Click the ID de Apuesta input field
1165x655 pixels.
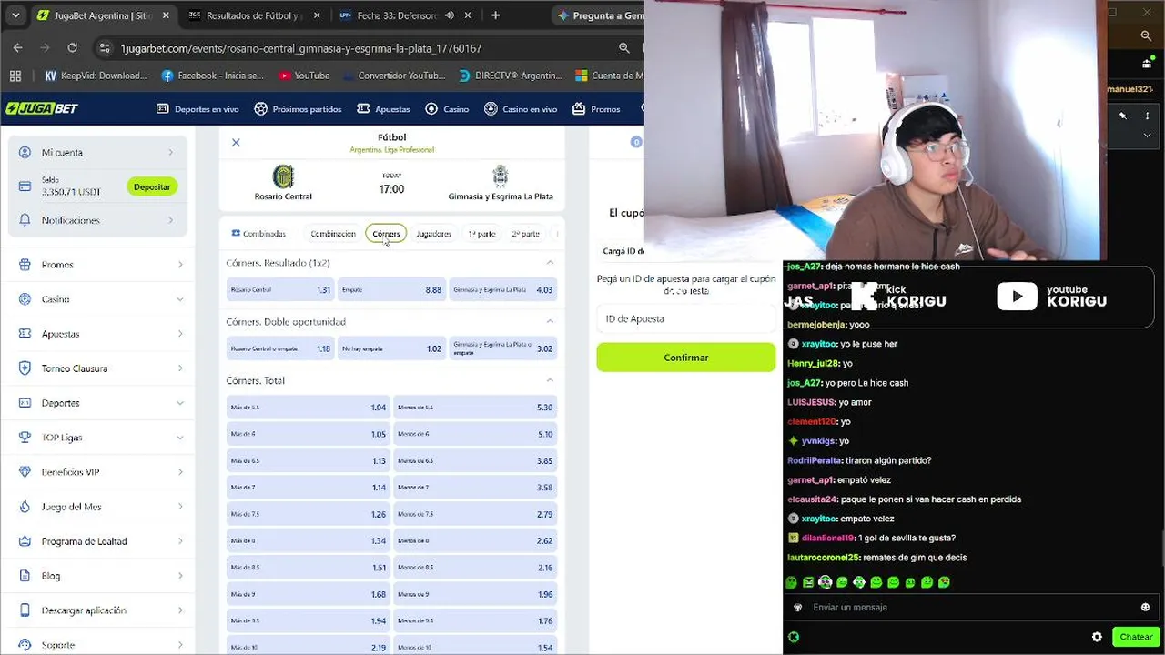pos(686,319)
